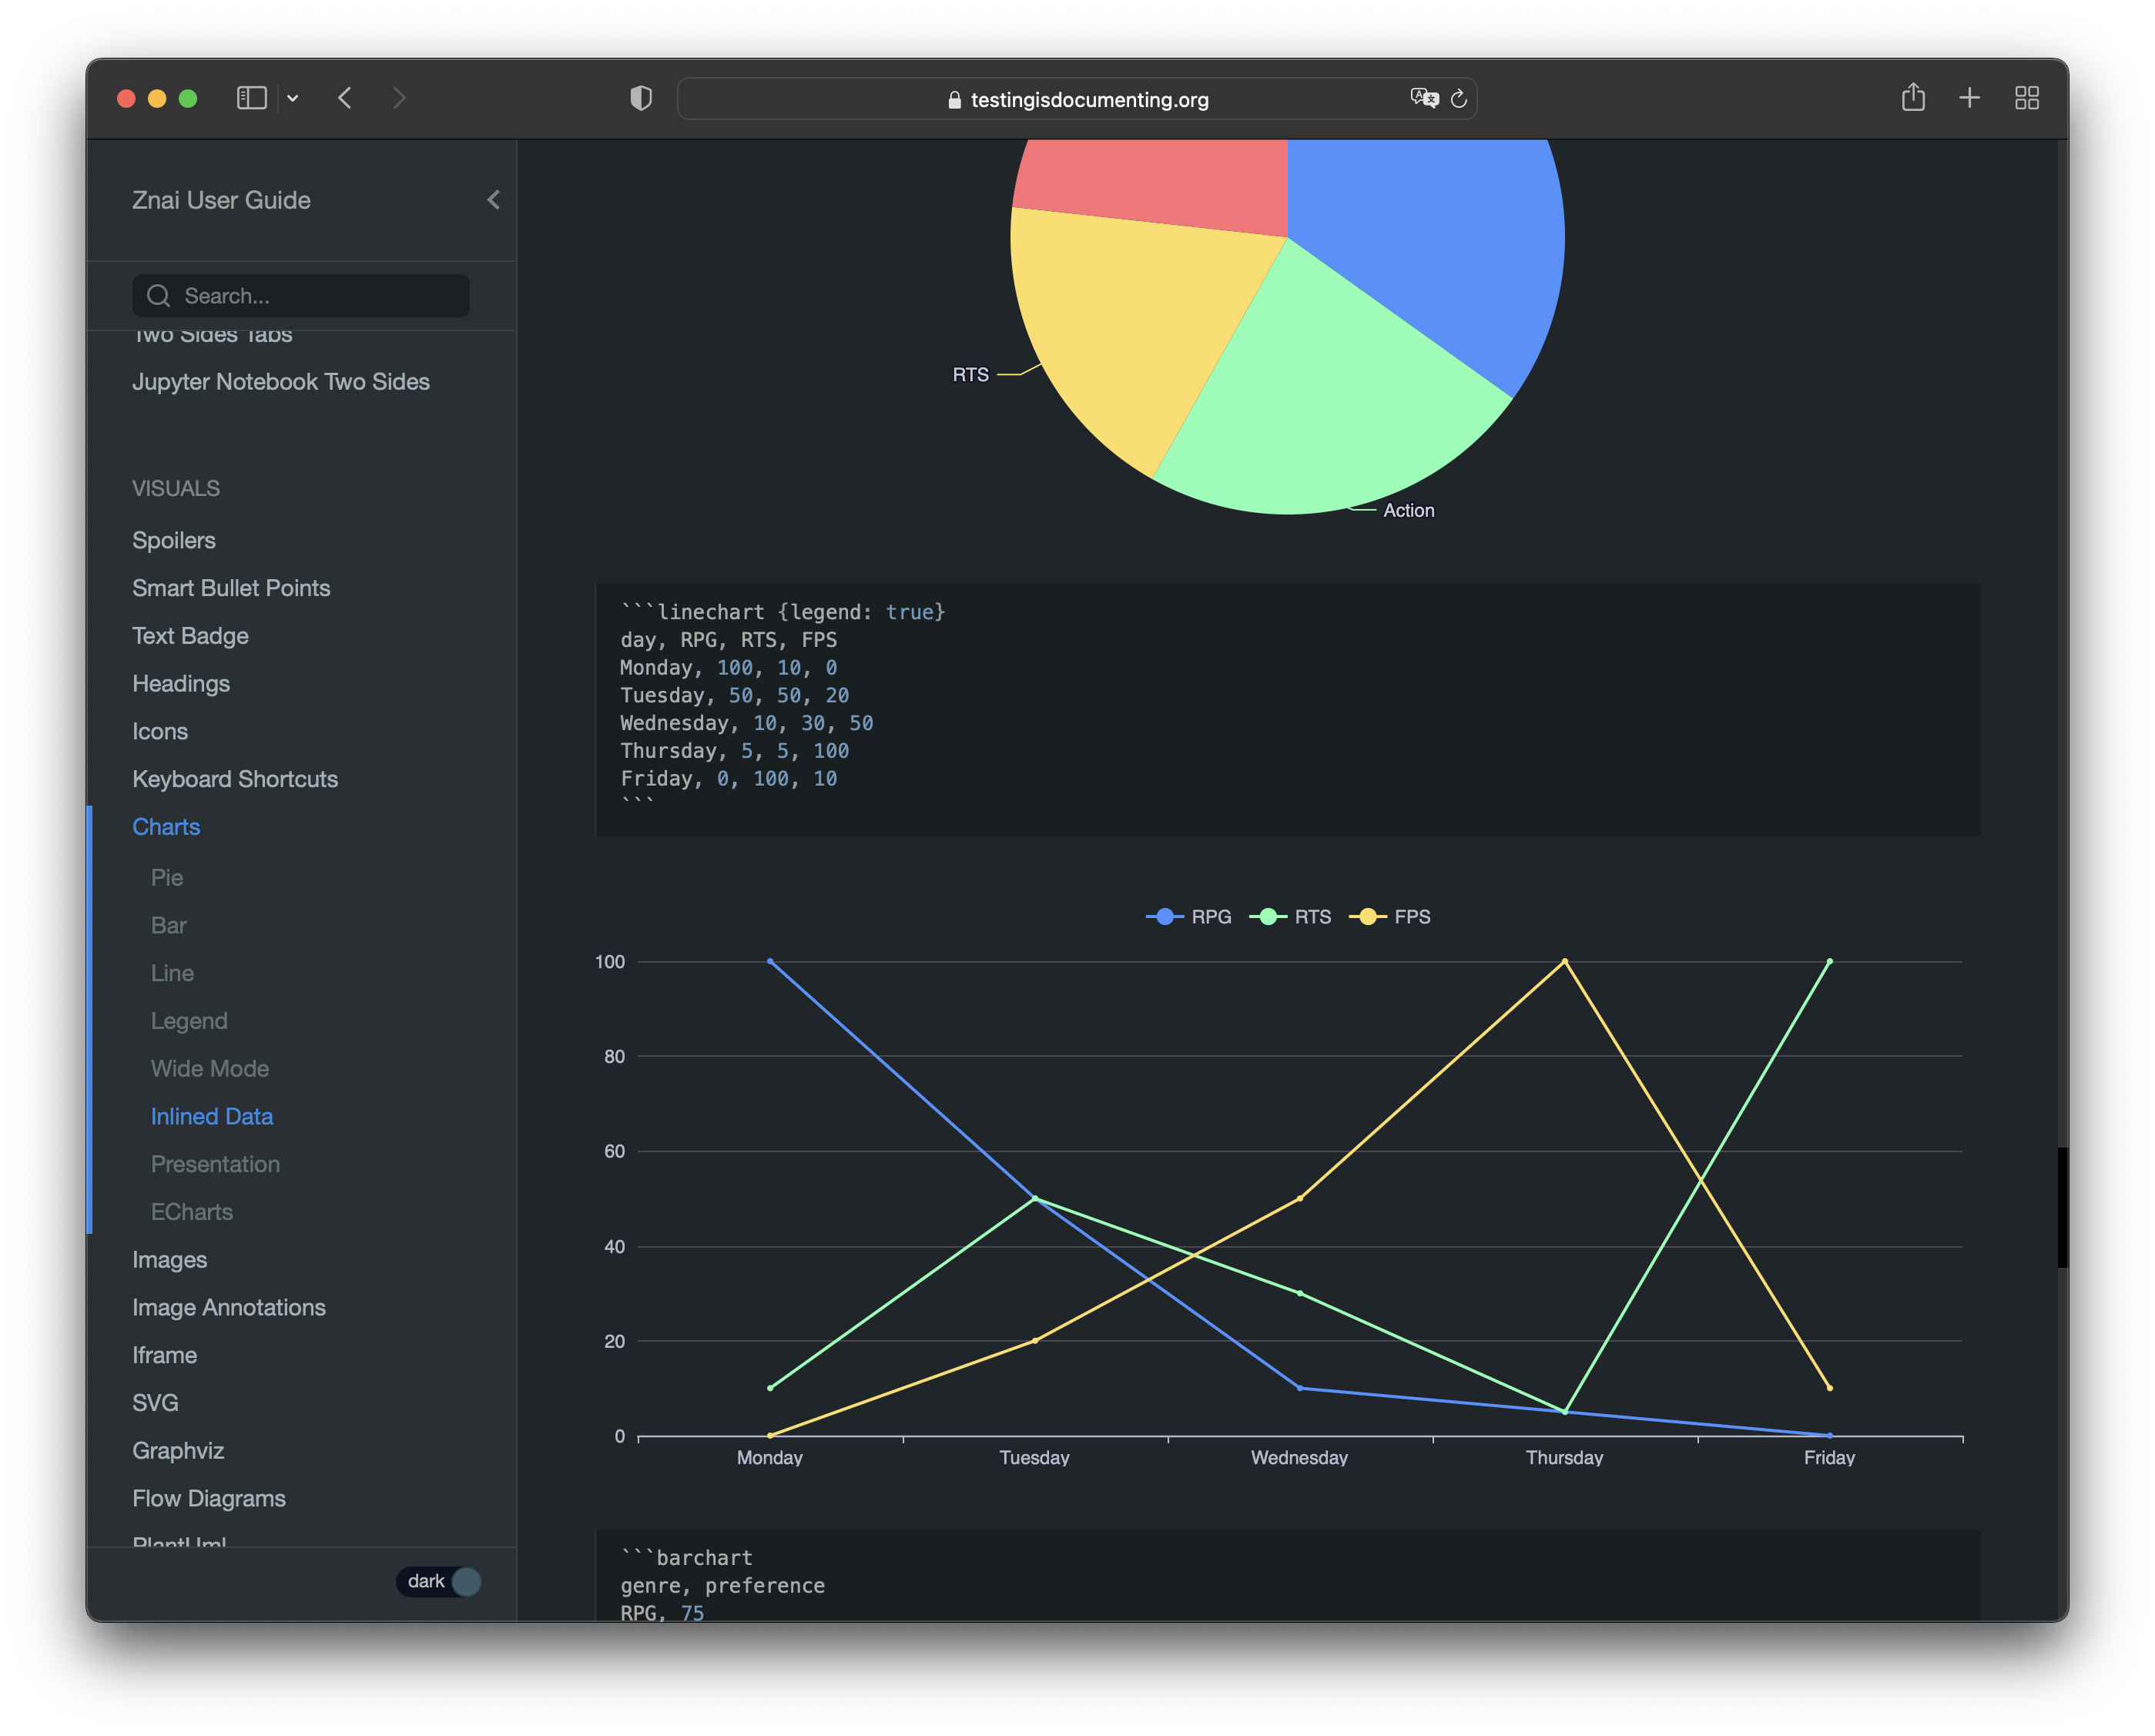Open Keyboard Shortcuts page
This screenshot has width=2155, height=1736.
(x=235, y=779)
